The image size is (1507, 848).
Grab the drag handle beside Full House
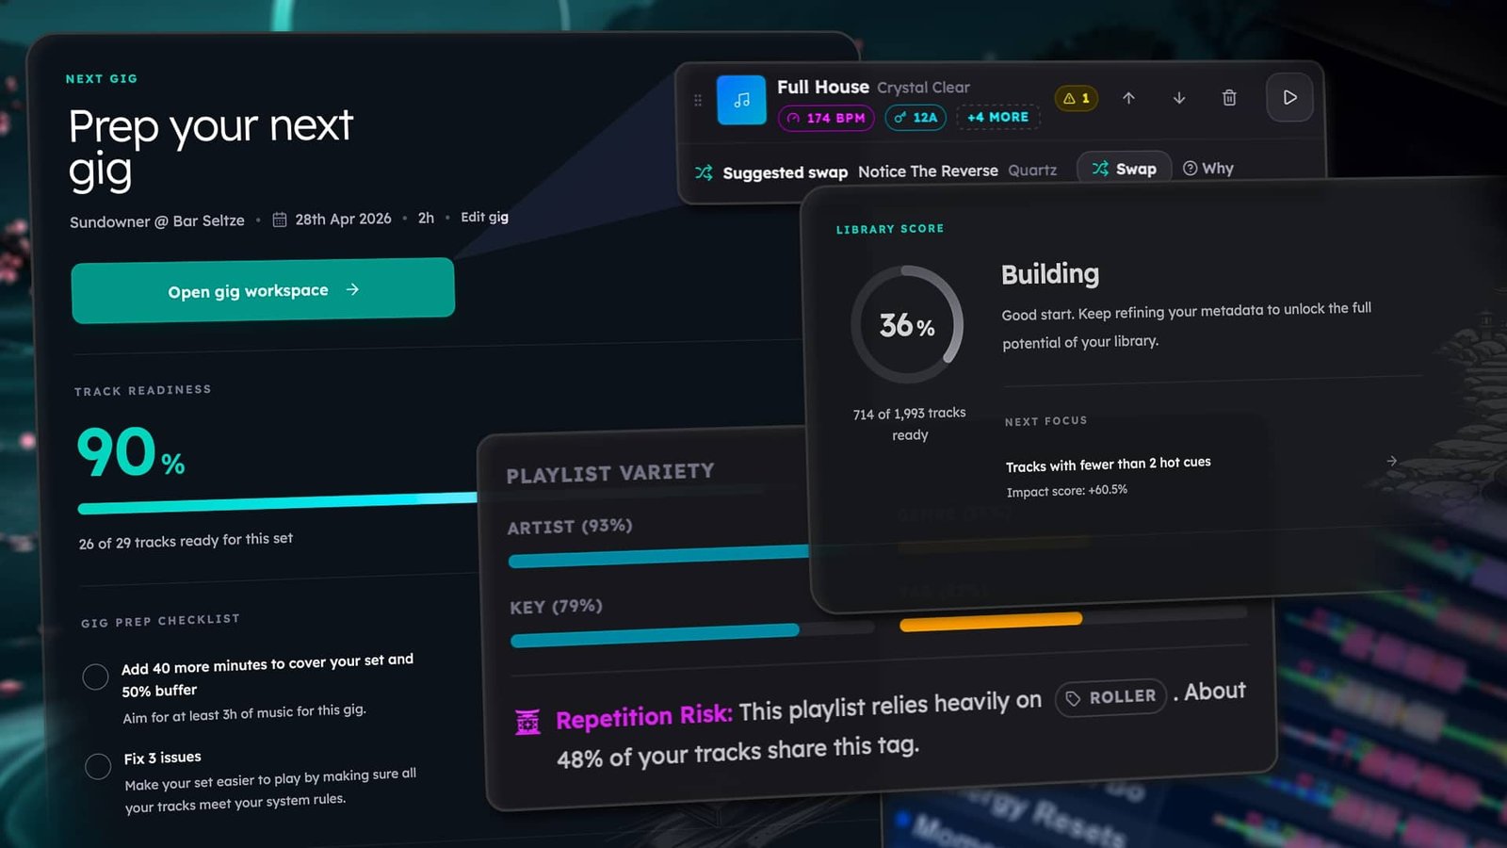pyautogui.click(x=698, y=100)
